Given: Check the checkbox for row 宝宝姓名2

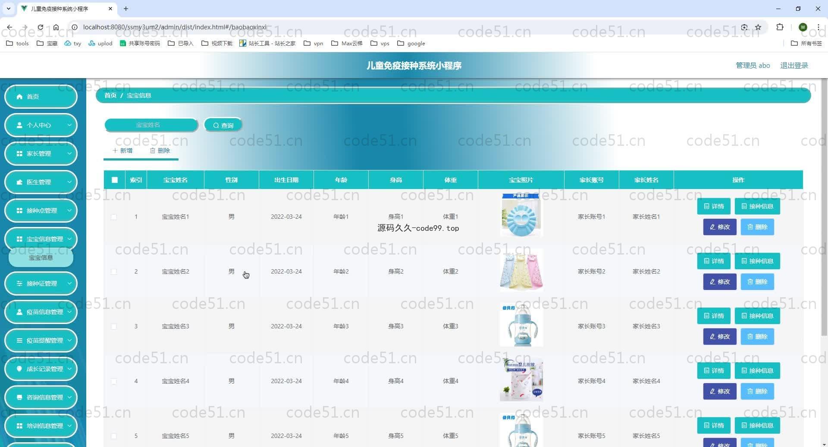Looking at the screenshot, I should 114,272.
